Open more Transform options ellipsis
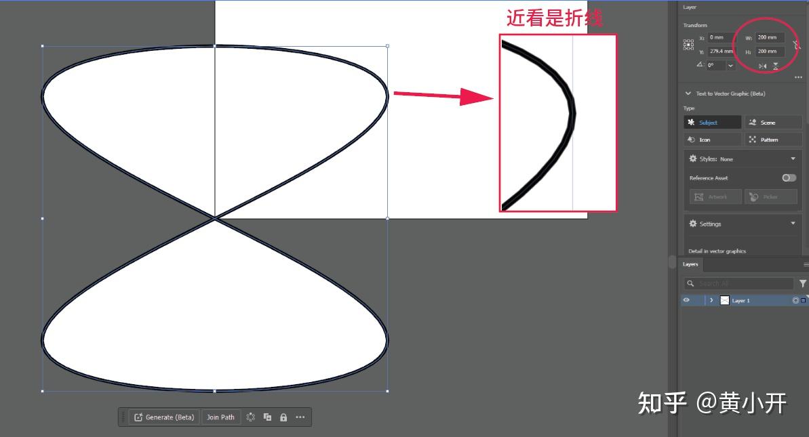This screenshot has height=437, width=809. pos(798,77)
